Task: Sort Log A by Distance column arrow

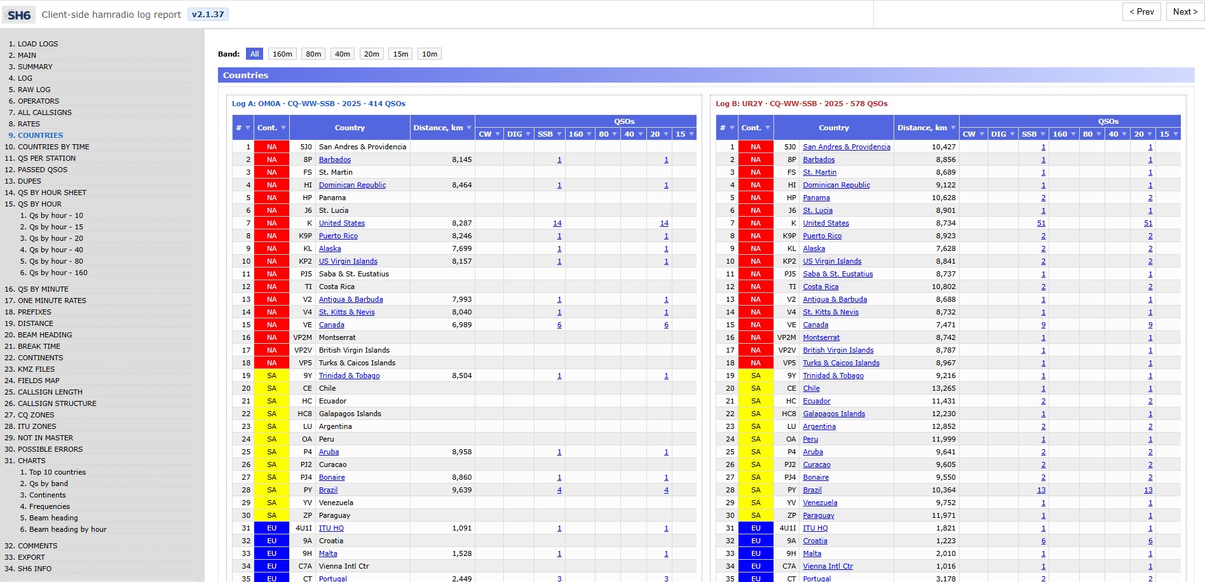Action: click(x=469, y=128)
